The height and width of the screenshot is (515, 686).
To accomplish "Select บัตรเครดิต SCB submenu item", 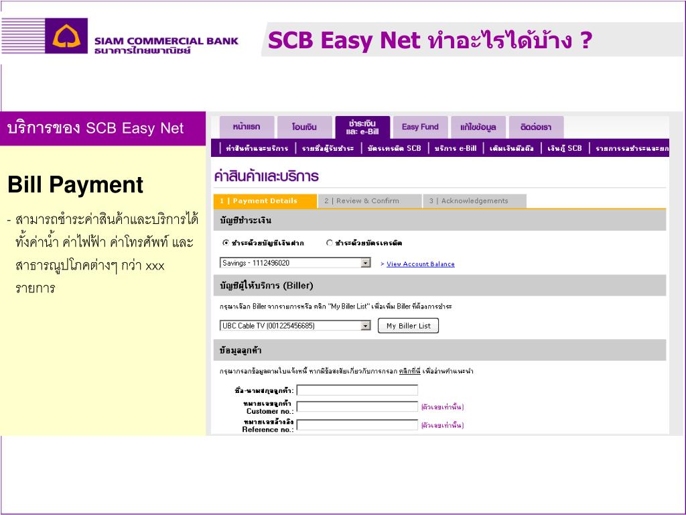I will point(394,148).
